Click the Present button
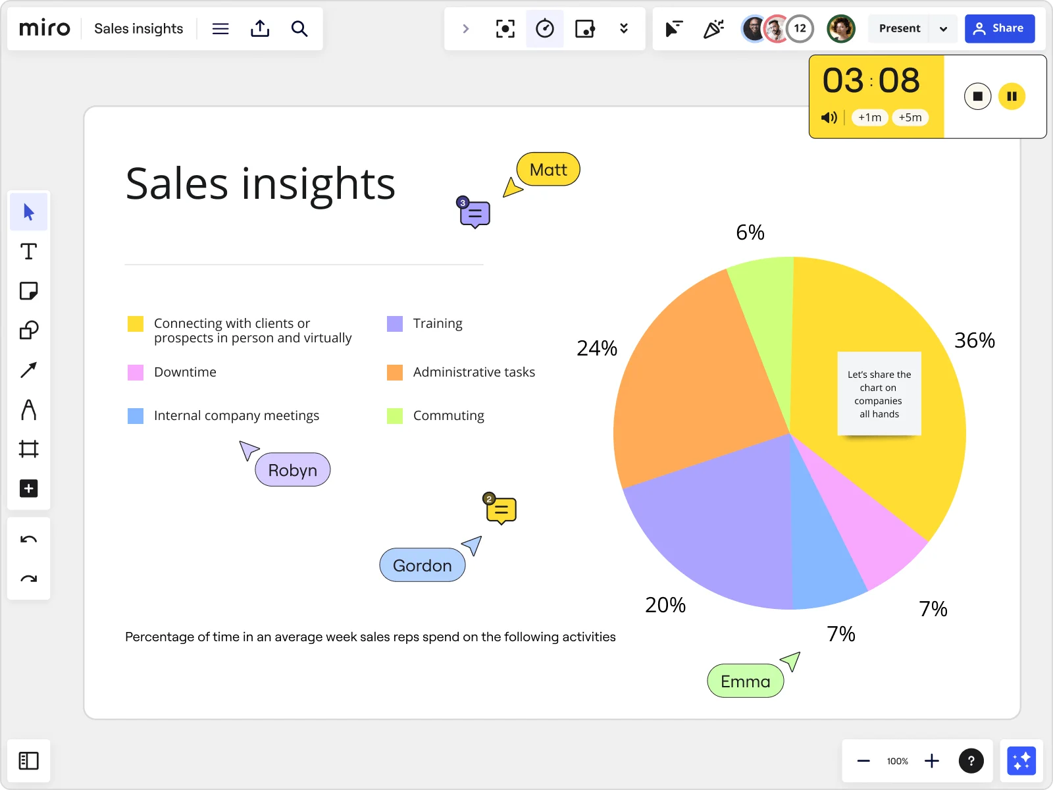This screenshot has width=1053, height=790. pyautogui.click(x=899, y=28)
